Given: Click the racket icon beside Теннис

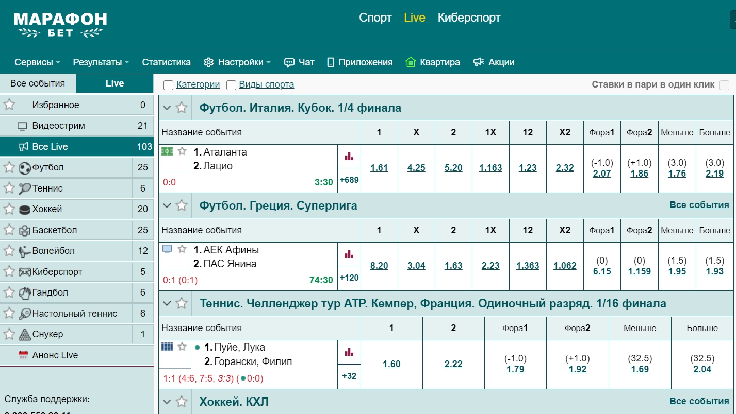Looking at the screenshot, I should [25, 188].
